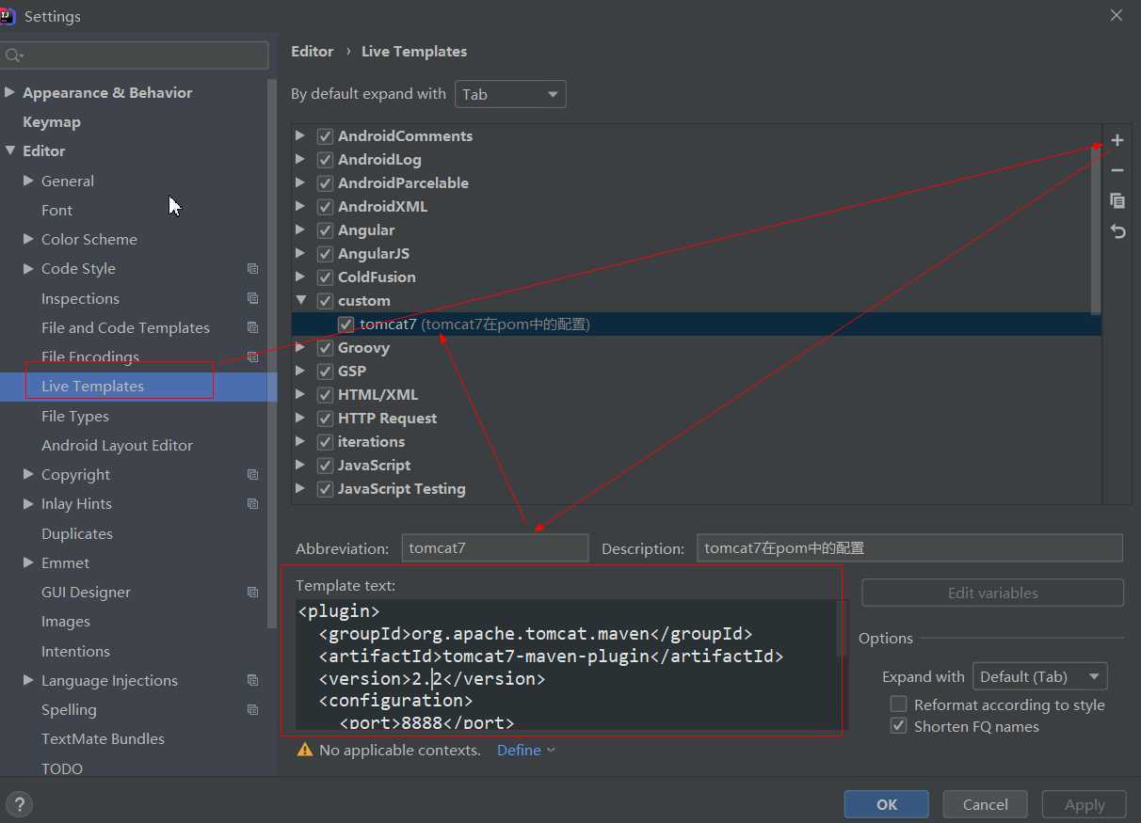Image resolution: width=1141 pixels, height=823 pixels.
Task: Click Editor in the breadcrumb path
Action: pos(313,52)
